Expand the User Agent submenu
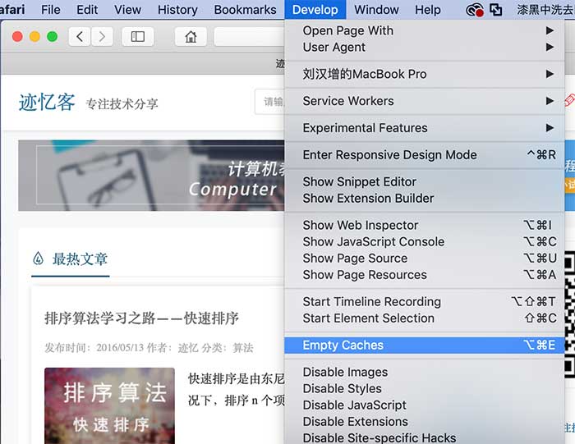 425,48
